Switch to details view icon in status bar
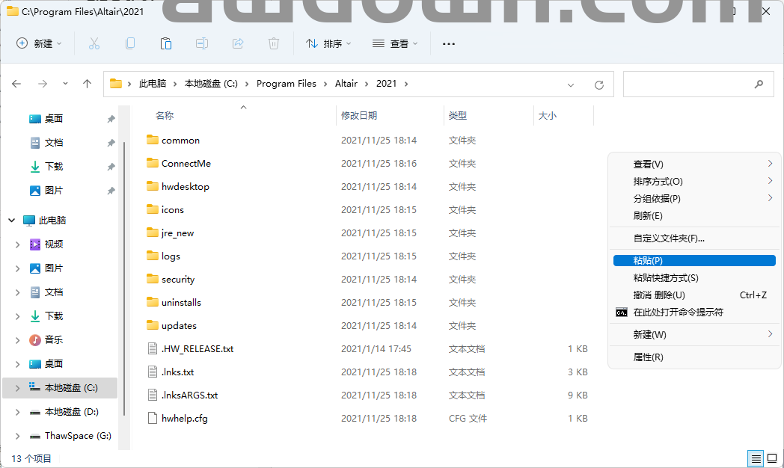This screenshot has height=468, width=784. [756, 458]
